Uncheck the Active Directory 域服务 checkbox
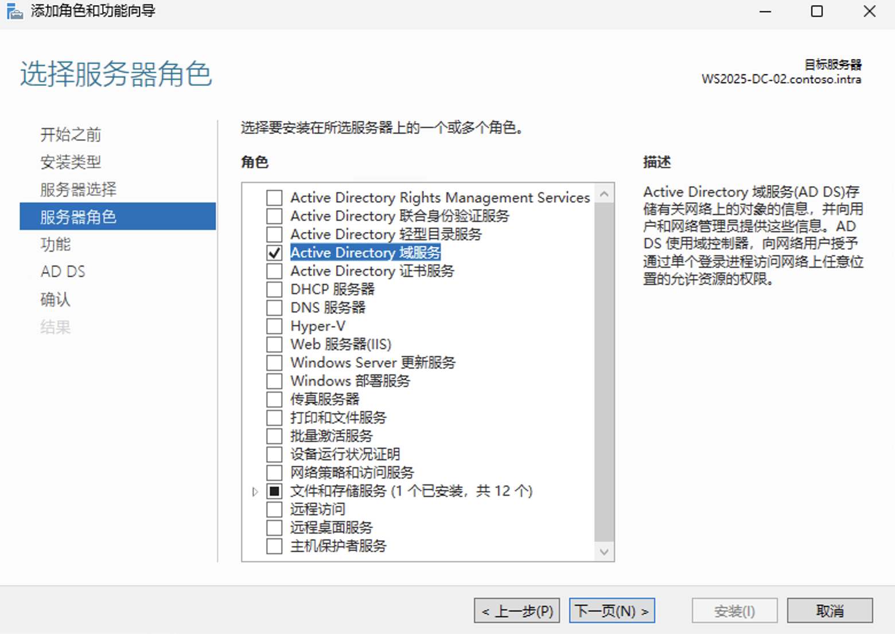This screenshot has width=895, height=634. point(274,253)
